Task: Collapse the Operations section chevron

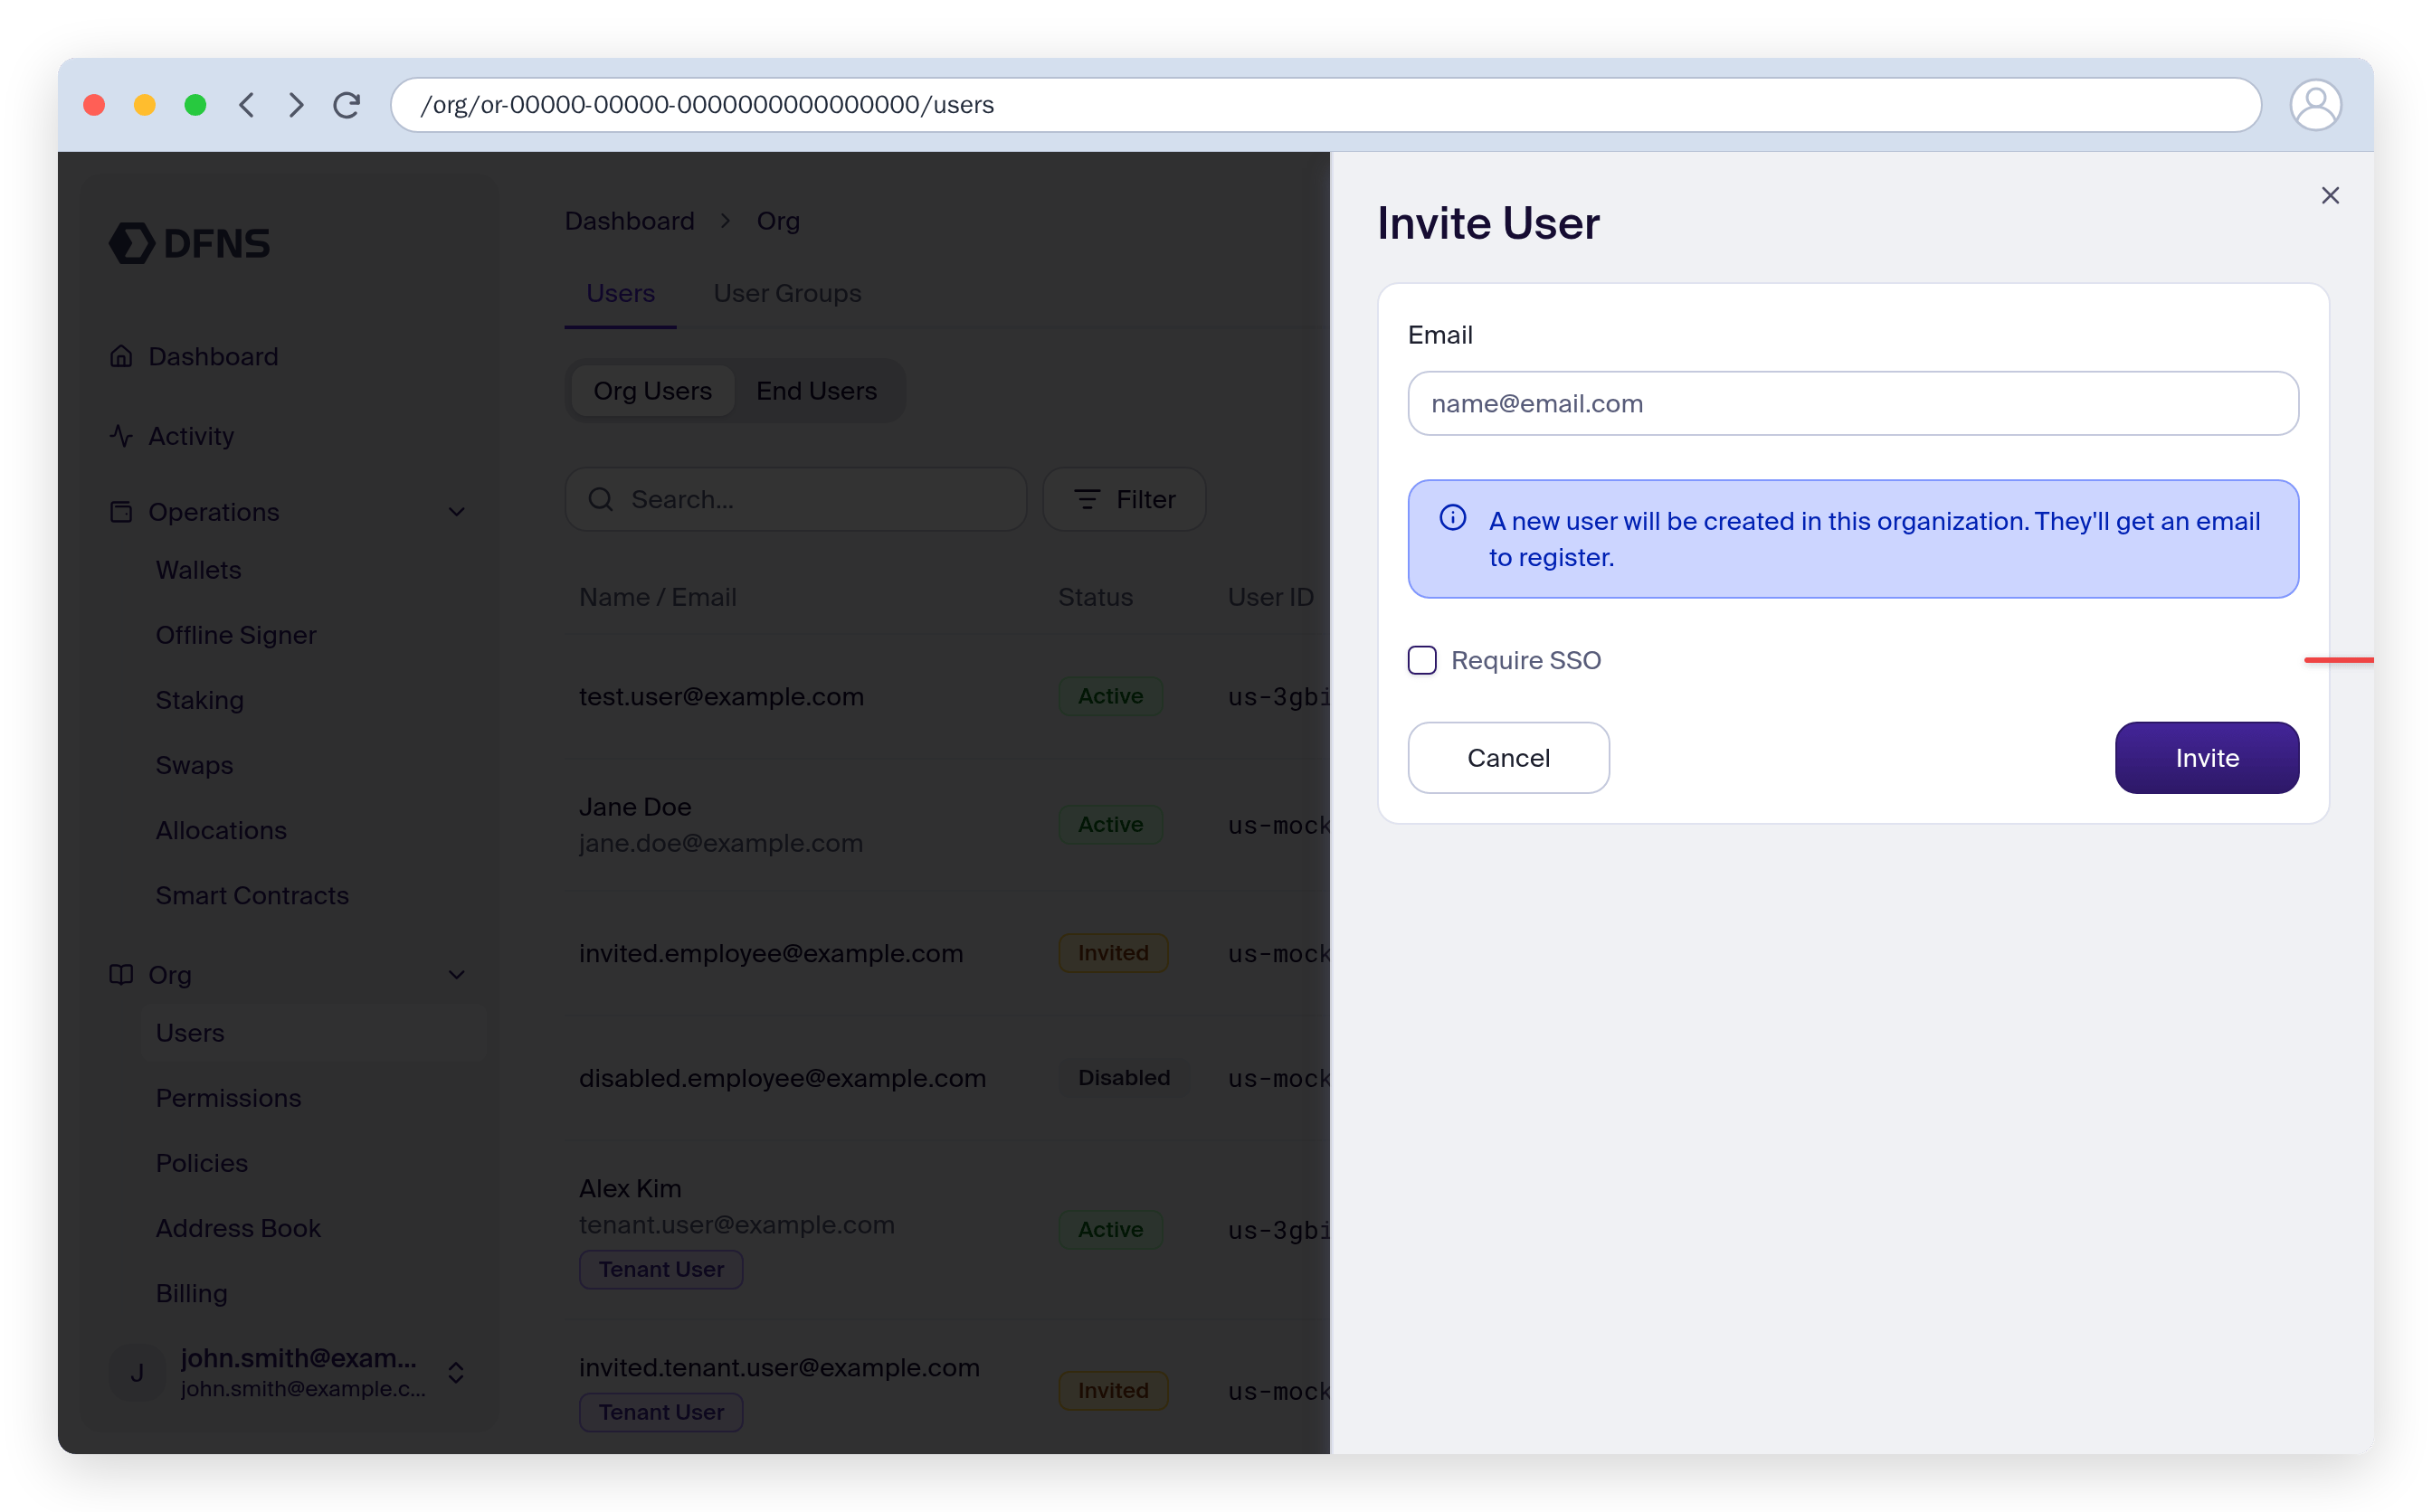Action: click(x=457, y=512)
